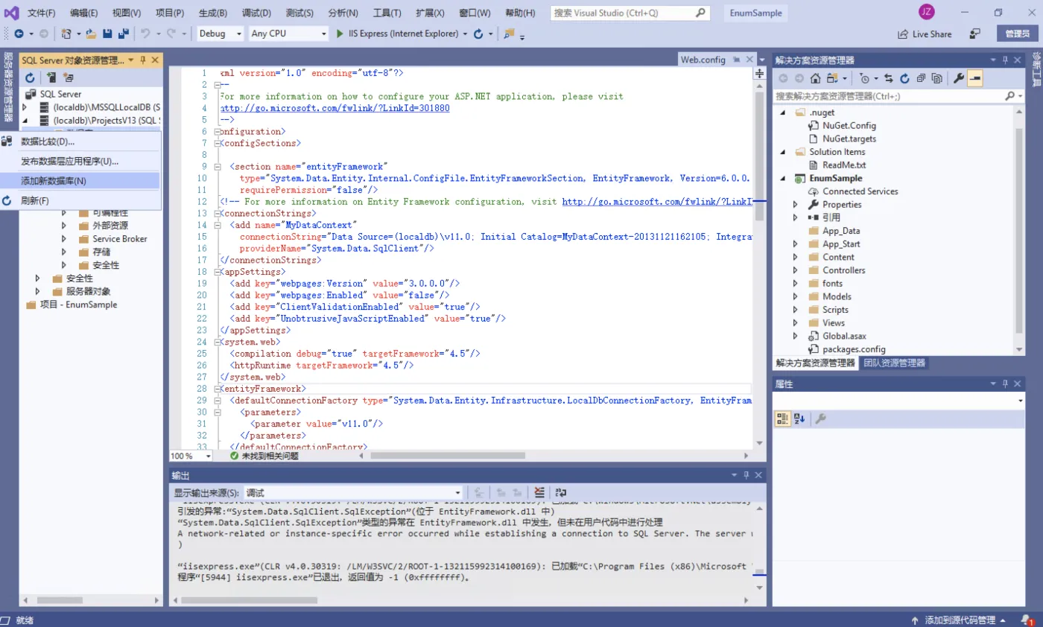This screenshot has height=627, width=1043.
Task: Click the Undo arrow icon
Action: pos(145,34)
